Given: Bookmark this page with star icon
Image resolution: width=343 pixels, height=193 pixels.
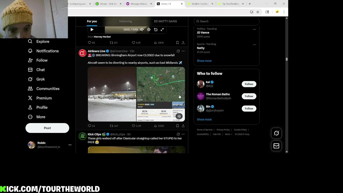Looking at the screenshot, I should [x=258, y=12].
